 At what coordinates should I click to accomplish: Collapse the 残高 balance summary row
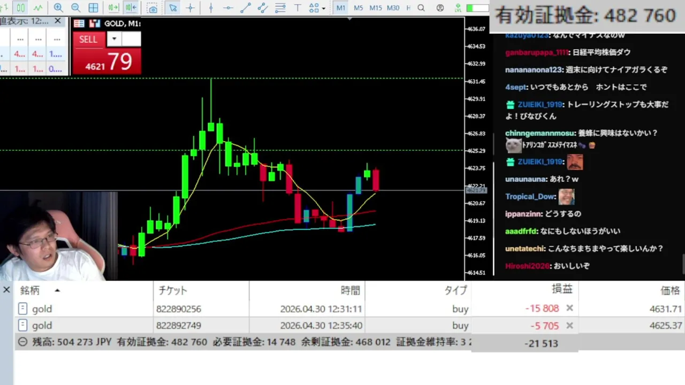point(22,342)
